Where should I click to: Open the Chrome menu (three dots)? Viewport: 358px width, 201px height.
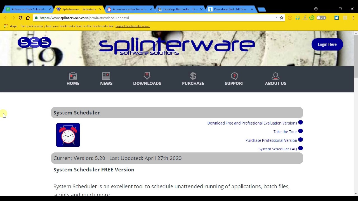pyautogui.click(x=353, y=18)
